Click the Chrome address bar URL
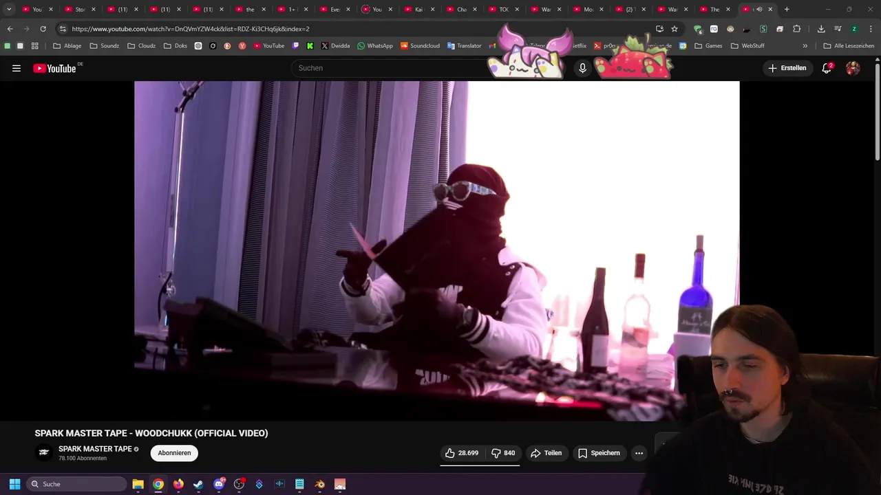881x495 pixels. 191,29
